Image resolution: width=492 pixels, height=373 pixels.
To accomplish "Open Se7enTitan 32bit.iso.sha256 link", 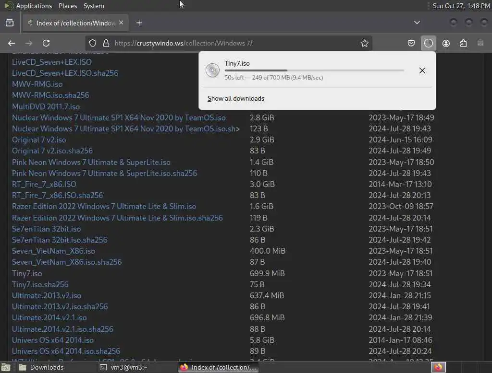I will [x=60, y=240].
